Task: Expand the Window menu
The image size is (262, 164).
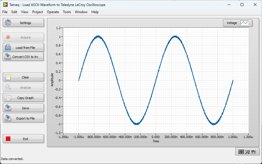Action: (x=81, y=12)
